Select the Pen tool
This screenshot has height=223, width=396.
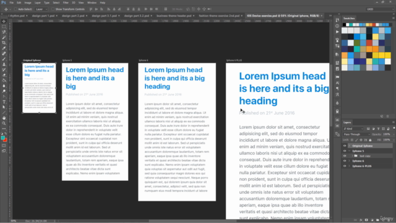click(x=4, y=97)
